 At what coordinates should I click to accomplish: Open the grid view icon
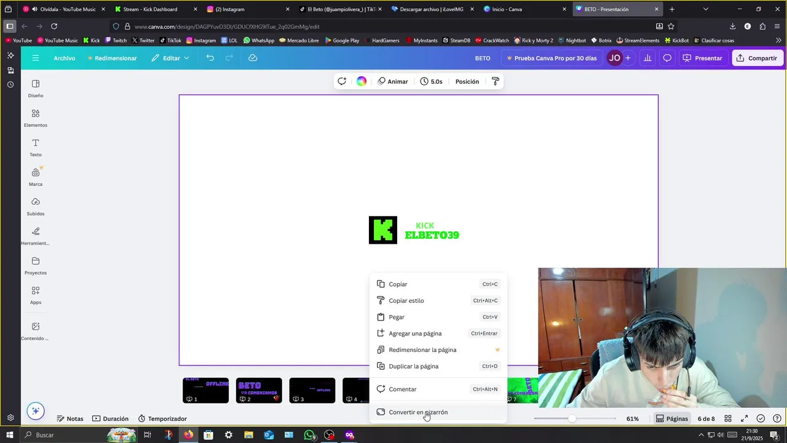[728, 418]
